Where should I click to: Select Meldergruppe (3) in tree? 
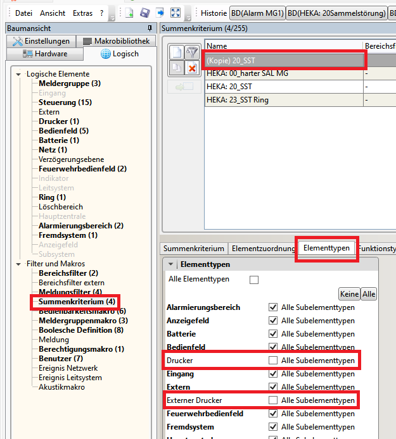(x=70, y=83)
